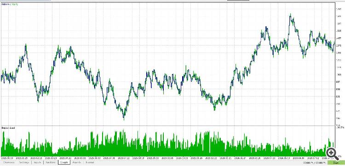Click the top value on the balance price scale
This screenshot has height=166, width=345.
[x=339, y=9]
